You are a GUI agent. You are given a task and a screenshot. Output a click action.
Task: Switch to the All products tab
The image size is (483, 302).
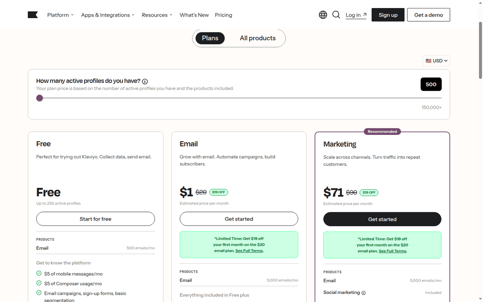coord(258,38)
